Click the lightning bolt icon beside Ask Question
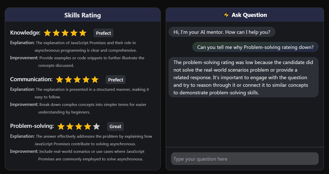Viewport: 329px width, 174px height. 226,15
